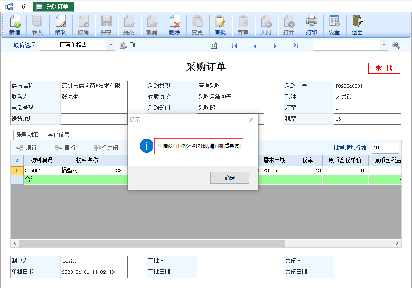Click the empty 审批人 field
The width and height of the screenshot is (412, 288).
tap(230, 261)
